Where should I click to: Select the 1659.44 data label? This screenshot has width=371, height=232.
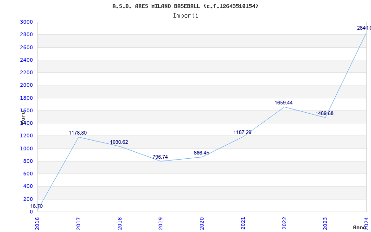point(283,103)
